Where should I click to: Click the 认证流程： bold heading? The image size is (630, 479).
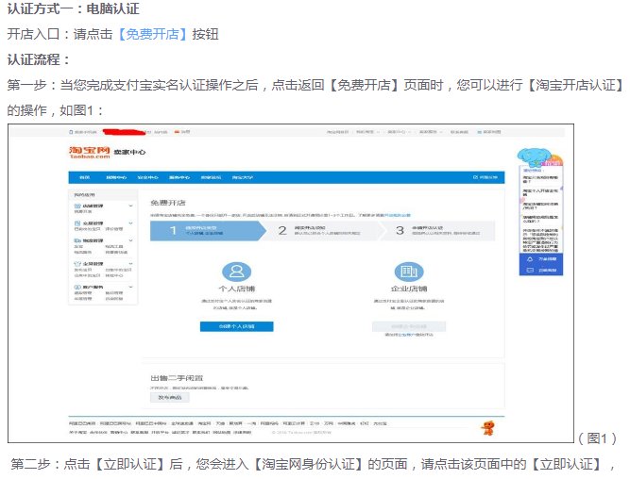tap(39, 59)
